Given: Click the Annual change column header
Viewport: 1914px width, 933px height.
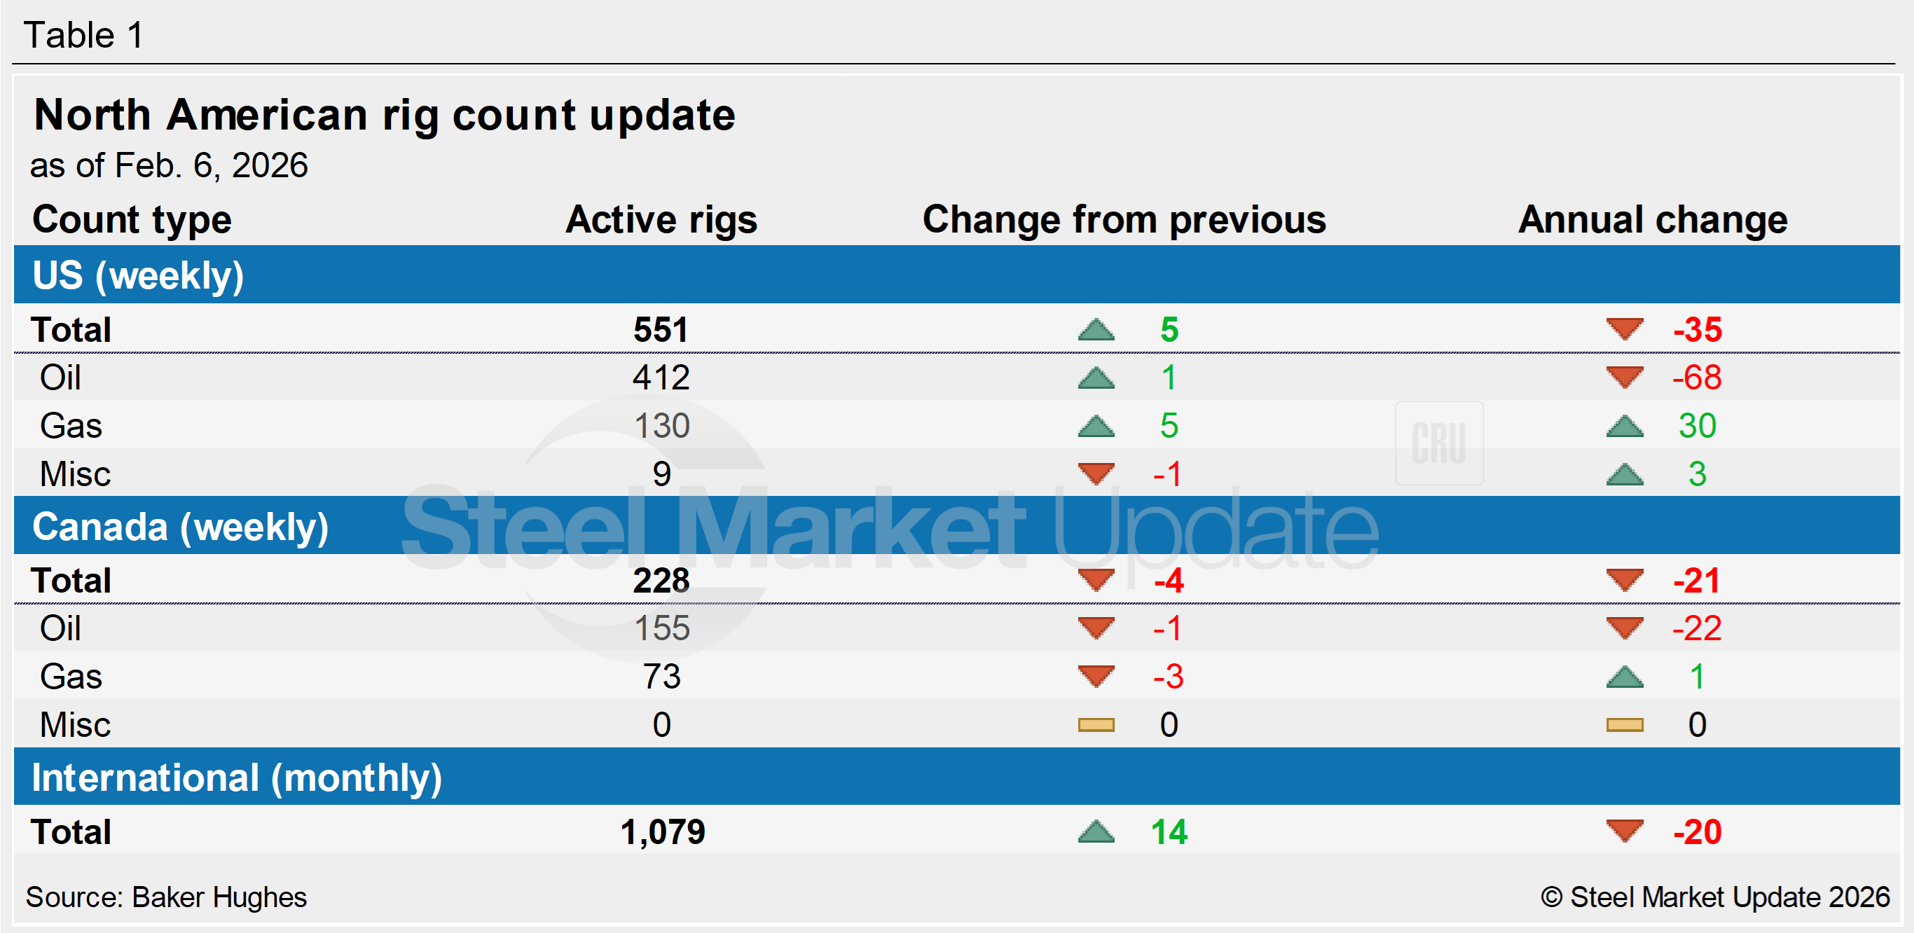Looking at the screenshot, I should [x=1653, y=220].
